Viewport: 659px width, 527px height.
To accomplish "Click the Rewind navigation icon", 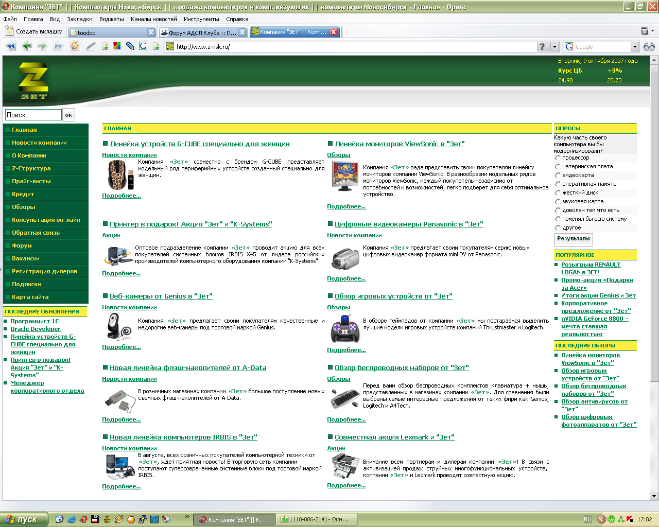I will (11, 46).
